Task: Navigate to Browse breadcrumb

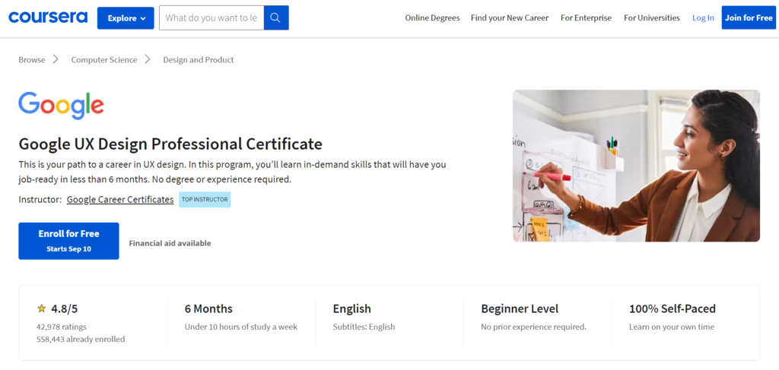Action: pyautogui.click(x=32, y=60)
